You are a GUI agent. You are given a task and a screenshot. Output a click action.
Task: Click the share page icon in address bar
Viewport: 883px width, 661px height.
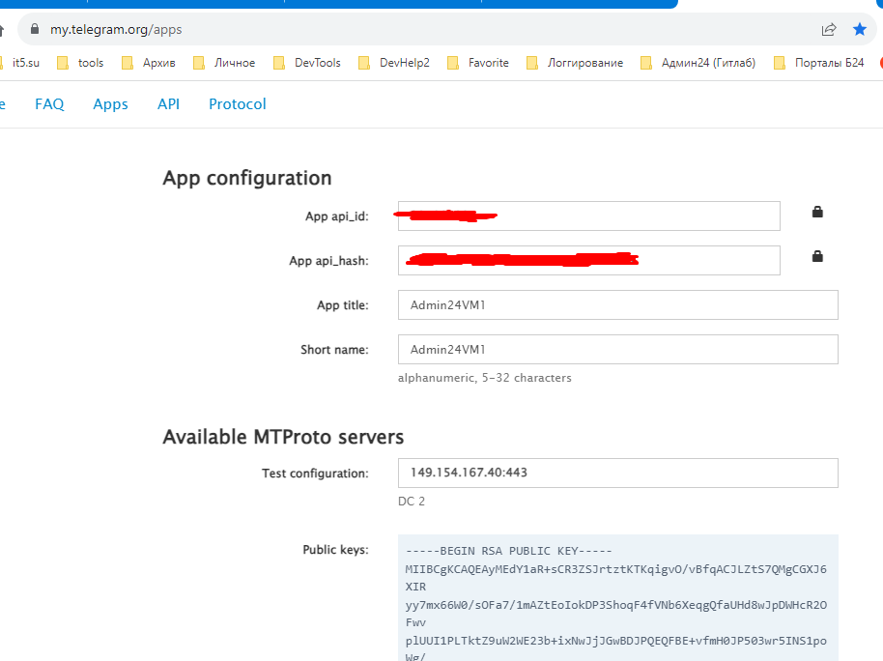click(x=828, y=29)
